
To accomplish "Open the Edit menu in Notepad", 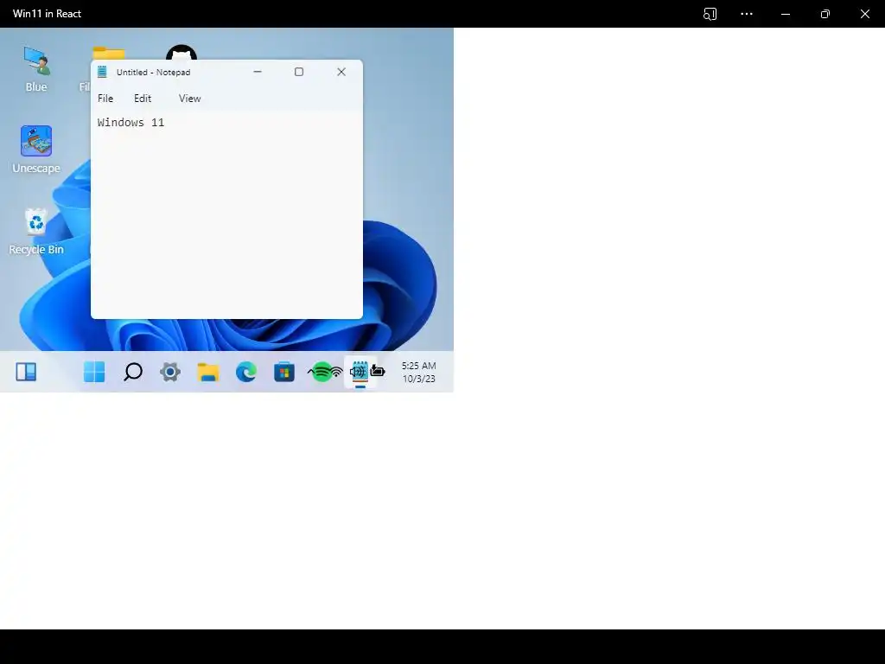I will pyautogui.click(x=143, y=99).
